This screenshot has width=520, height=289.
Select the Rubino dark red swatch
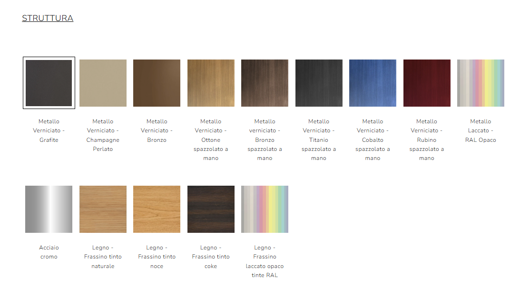click(427, 83)
